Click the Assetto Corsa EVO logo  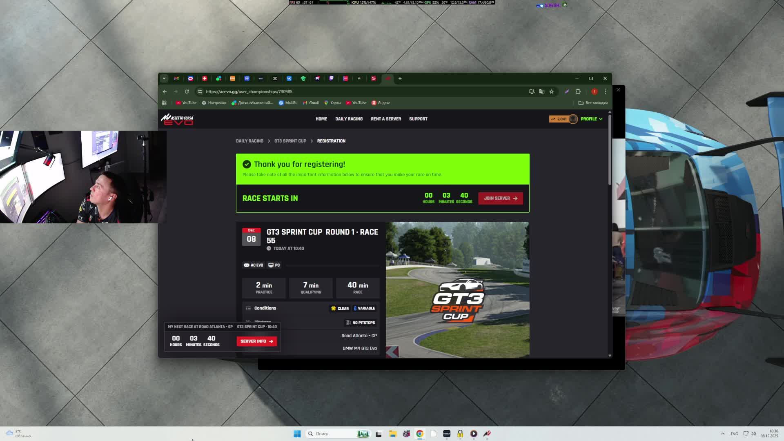point(177,119)
